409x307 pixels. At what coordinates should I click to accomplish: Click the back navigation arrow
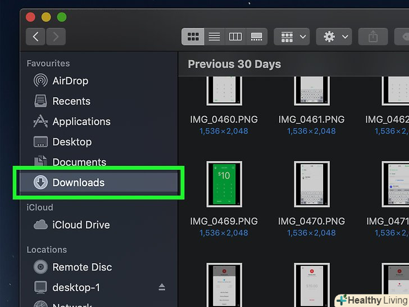(x=36, y=37)
